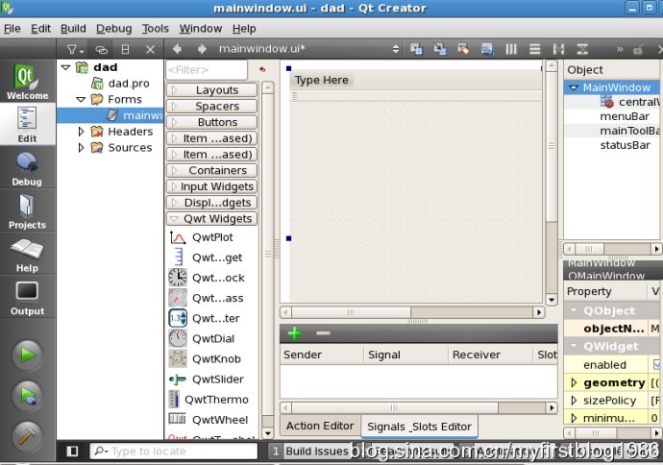Image resolution: width=663 pixels, height=465 pixels.
Task: Open the Welcome mode
Action: [27, 82]
